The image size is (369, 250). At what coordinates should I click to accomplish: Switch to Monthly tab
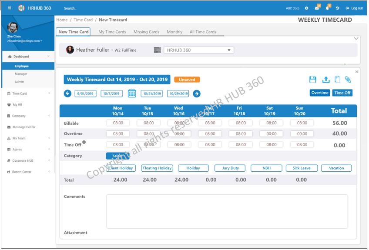[174, 32]
